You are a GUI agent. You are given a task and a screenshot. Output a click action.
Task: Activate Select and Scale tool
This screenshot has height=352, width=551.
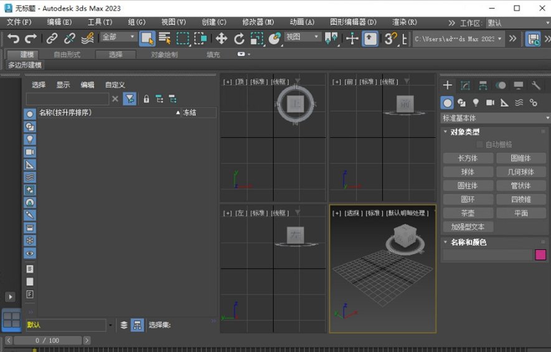click(257, 39)
